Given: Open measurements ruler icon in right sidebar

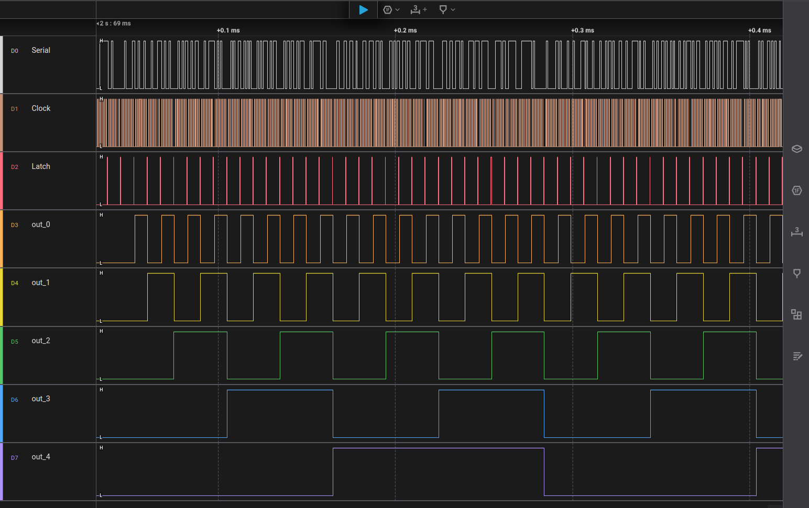Looking at the screenshot, I should (x=796, y=232).
